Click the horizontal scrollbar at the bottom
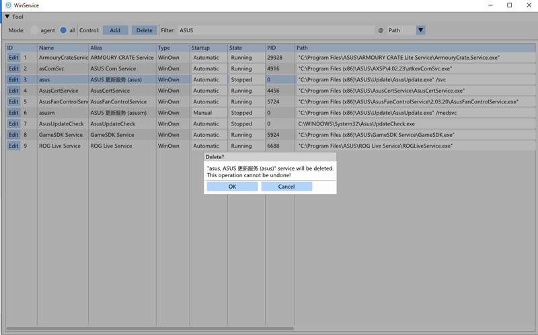The height and width of the screenshot is (335, 538). 150,328
